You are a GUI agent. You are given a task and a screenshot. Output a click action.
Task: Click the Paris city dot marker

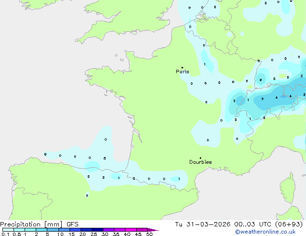coord(182,67)
